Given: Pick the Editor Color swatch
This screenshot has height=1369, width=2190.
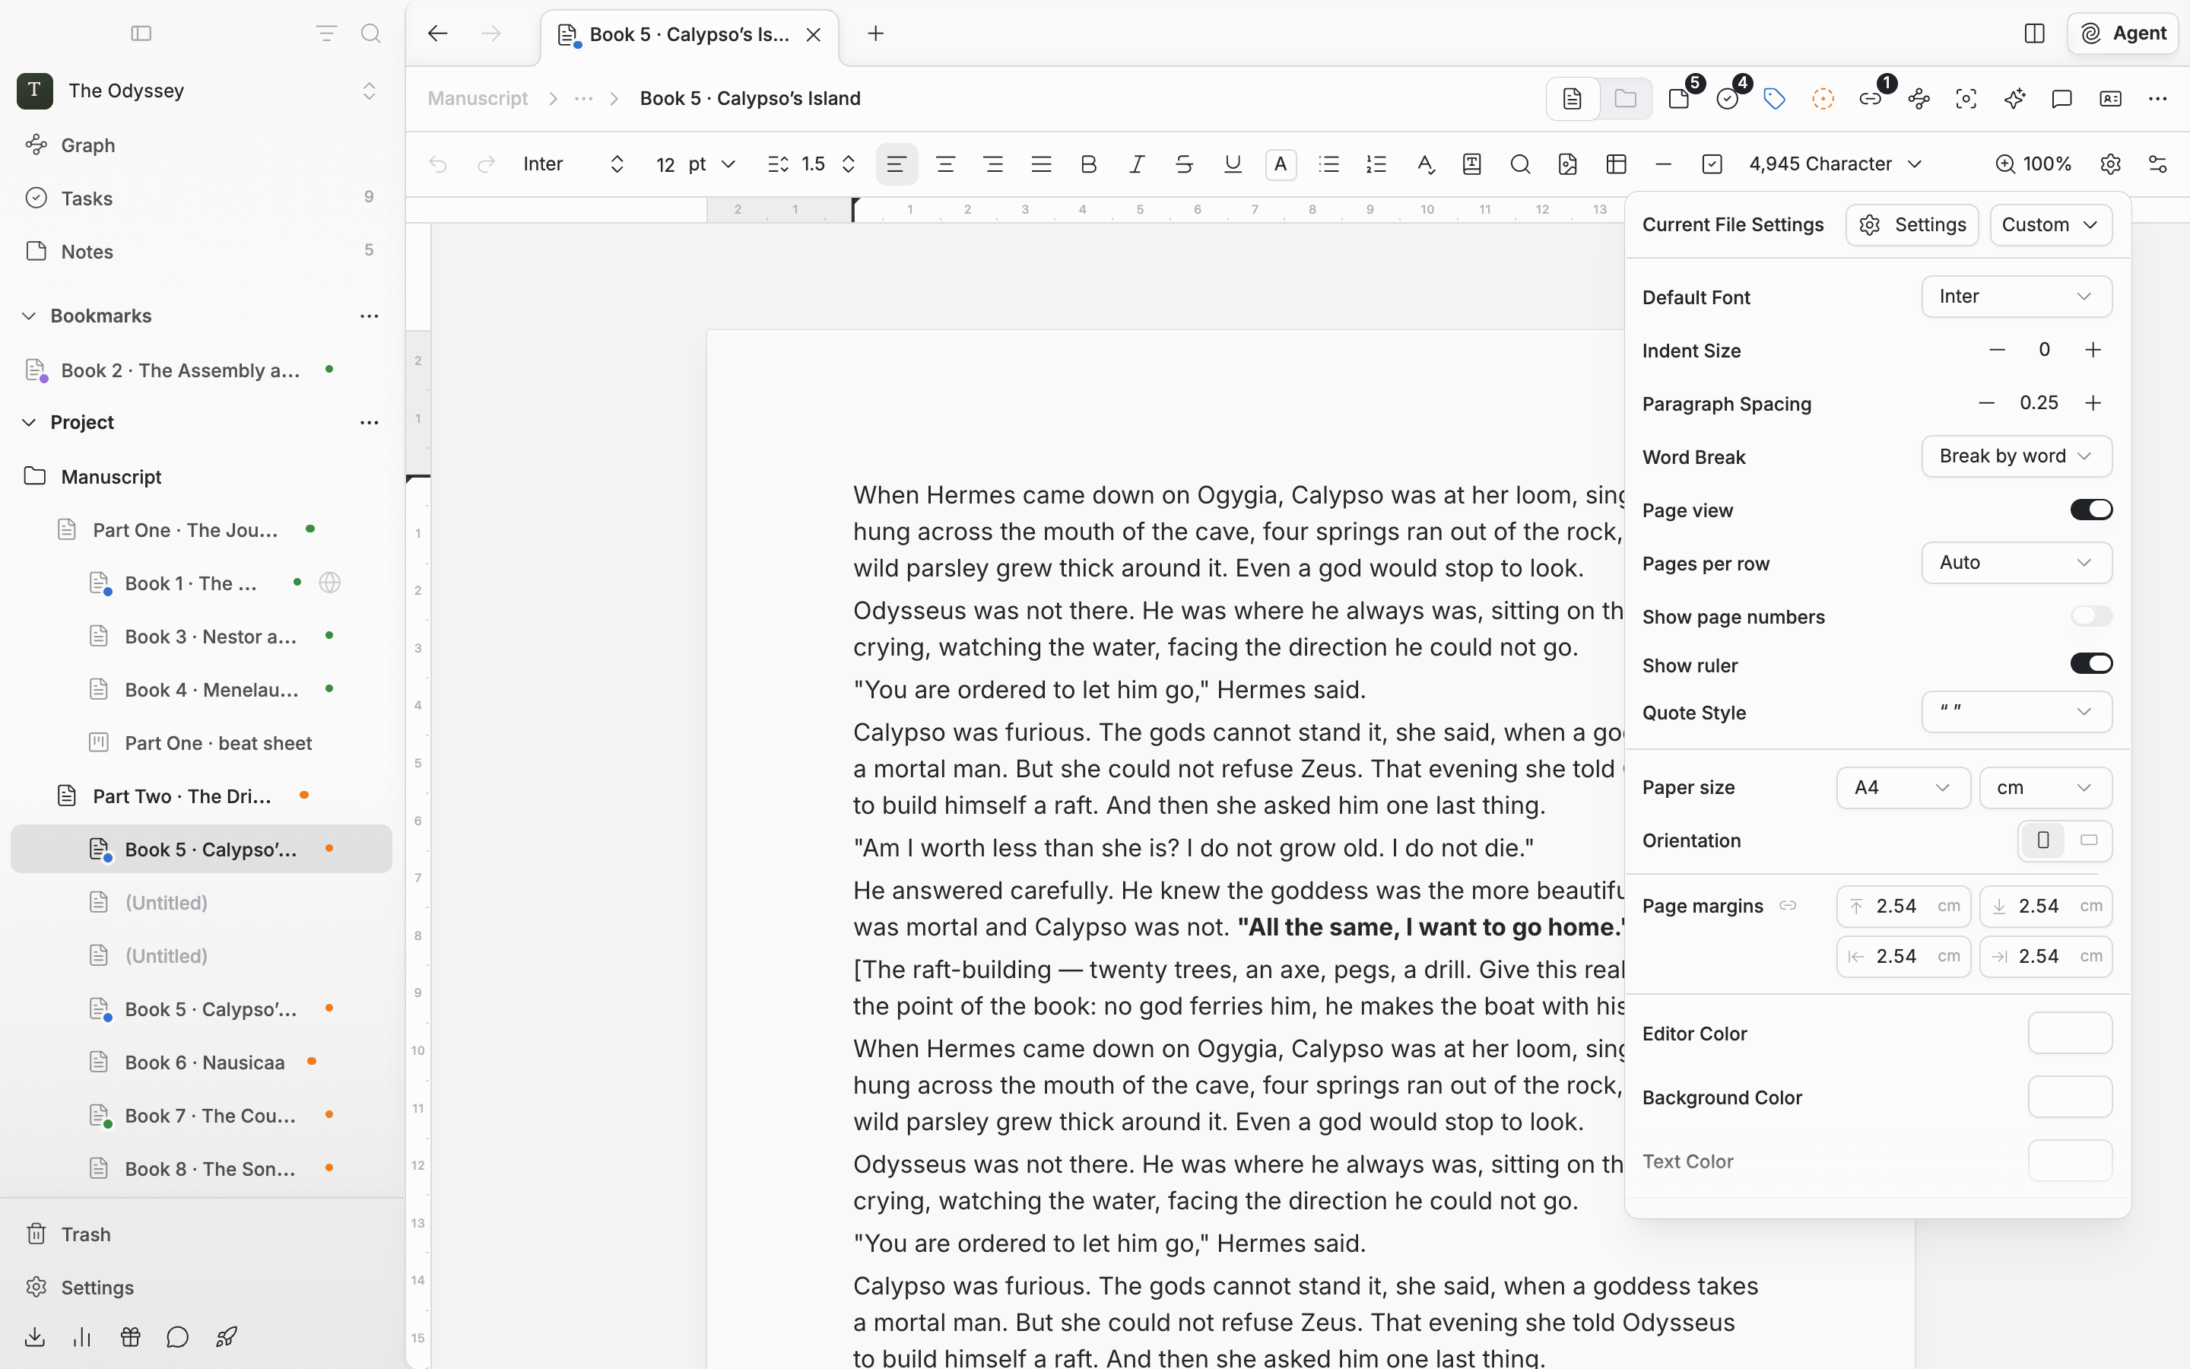Looking at the screenshot, I should tap(2070, 1033).
